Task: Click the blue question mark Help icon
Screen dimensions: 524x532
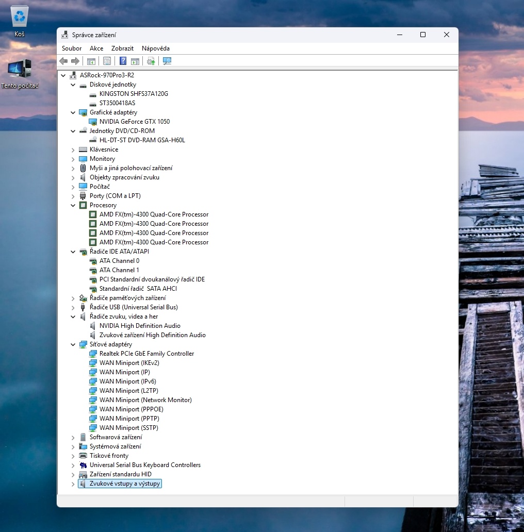Action: [x=123, y=61]
